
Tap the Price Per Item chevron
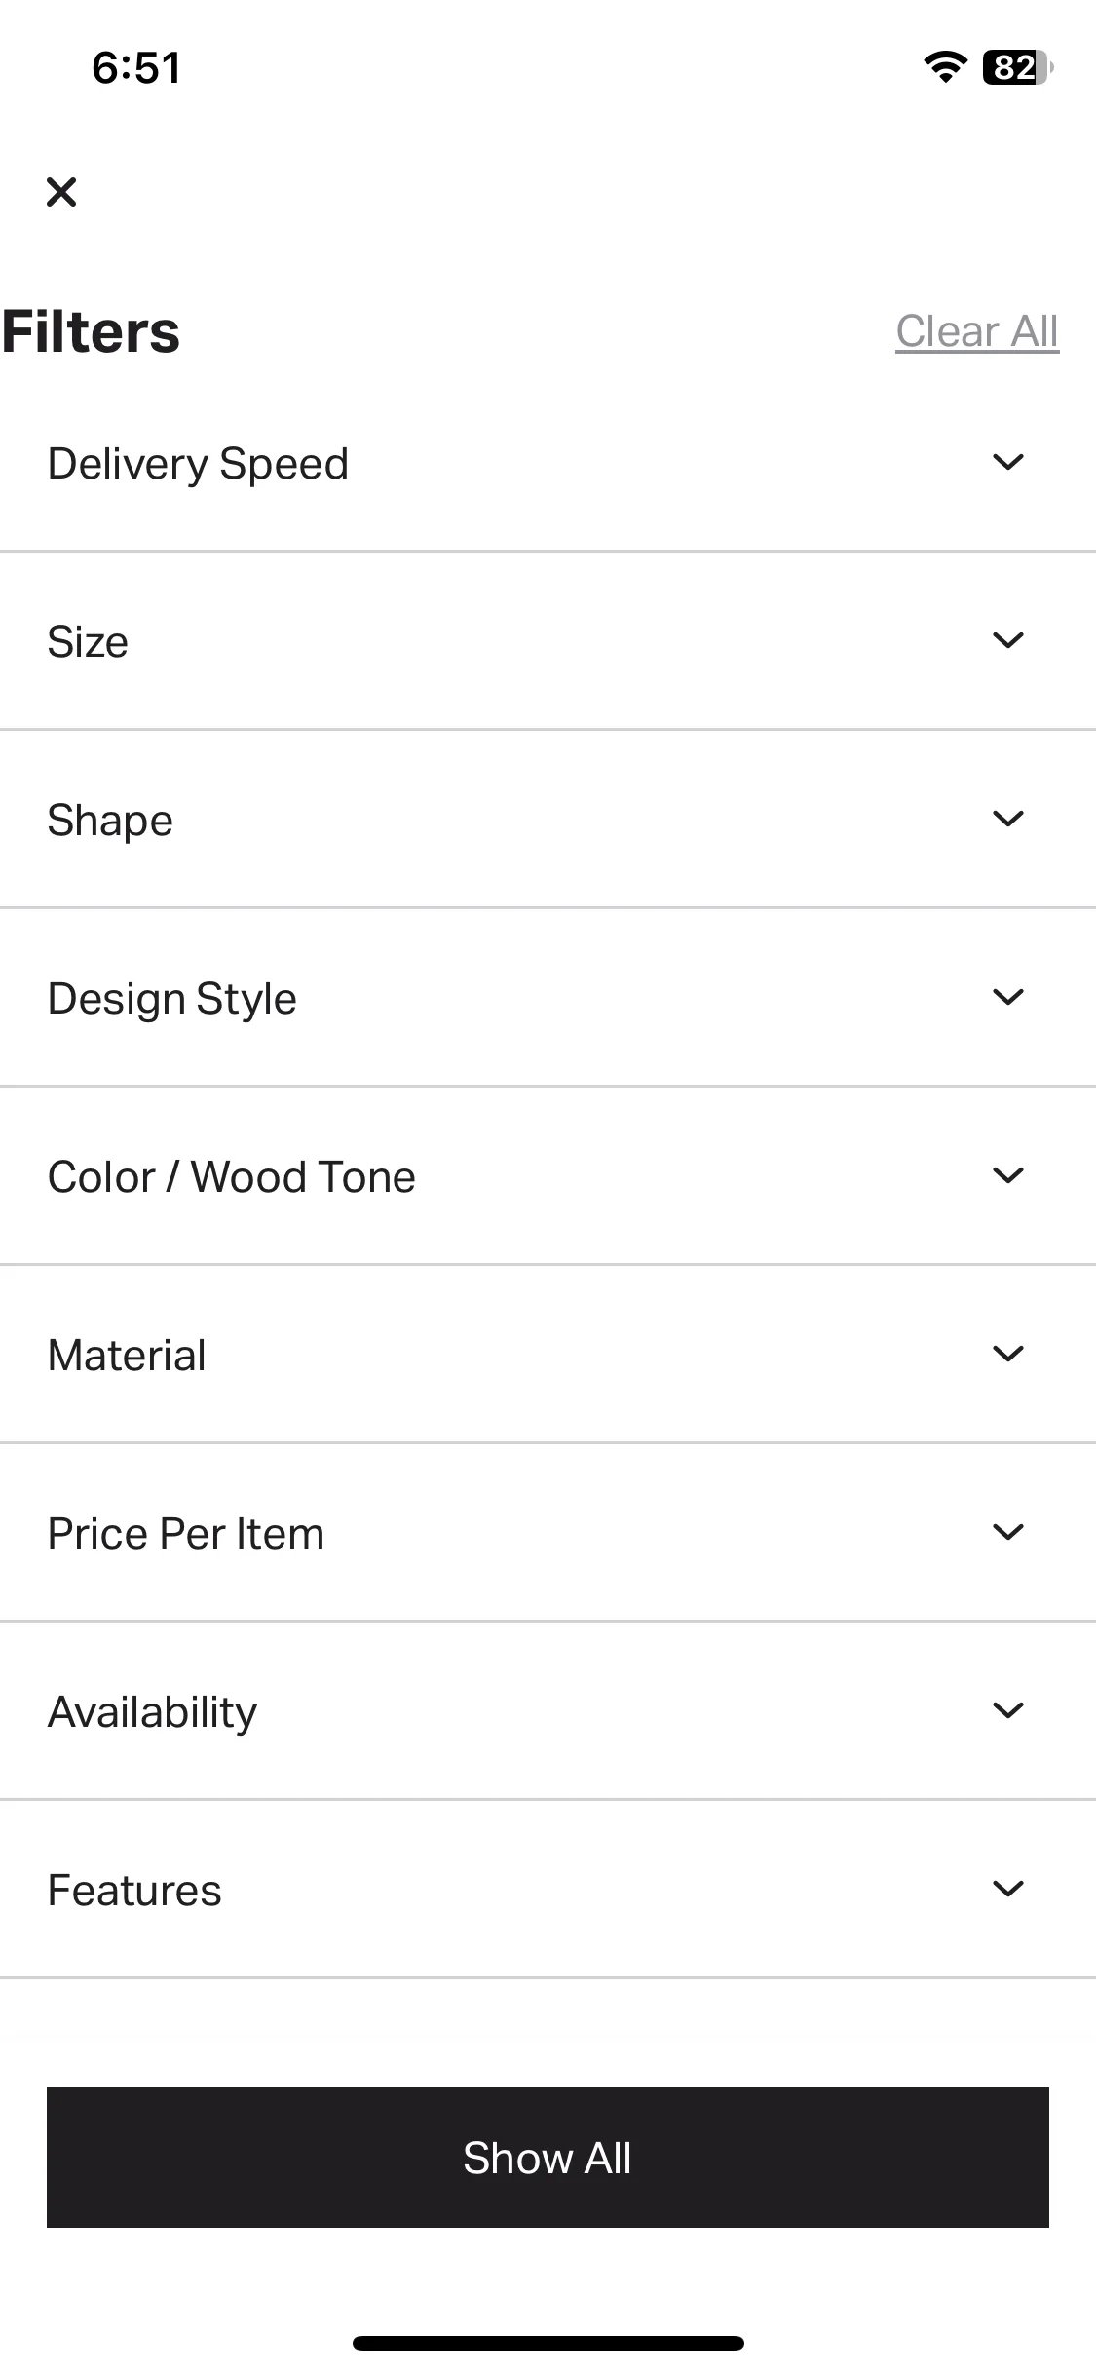[x=1007, y=1532]
